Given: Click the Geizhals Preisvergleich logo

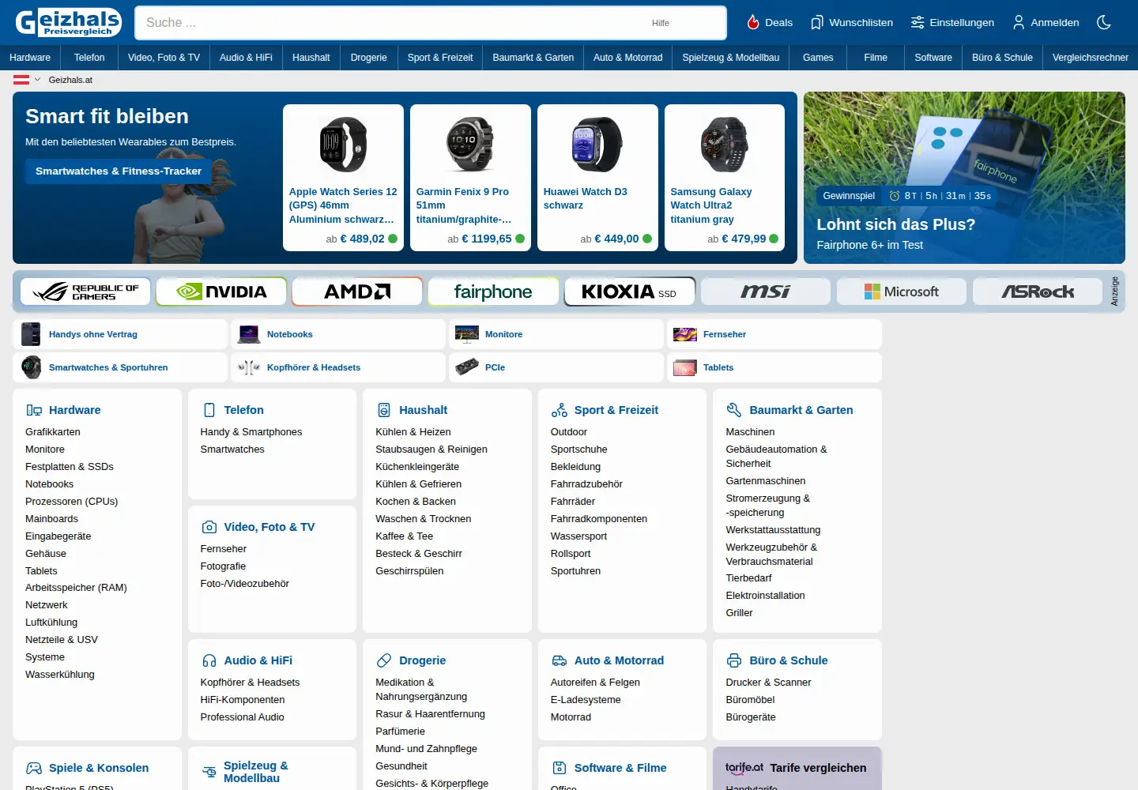Looking at the screenshot, I should 69,22.
